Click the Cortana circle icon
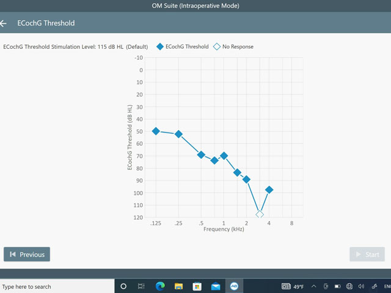The image size is (391, 293). coord(123,286)
